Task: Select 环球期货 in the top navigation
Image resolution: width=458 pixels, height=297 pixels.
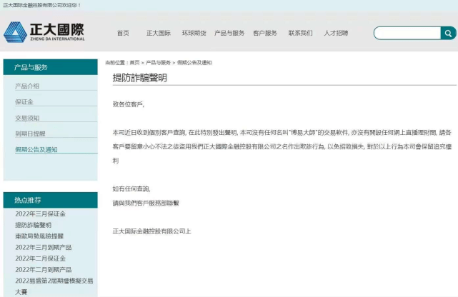Action: coord(194,33)
